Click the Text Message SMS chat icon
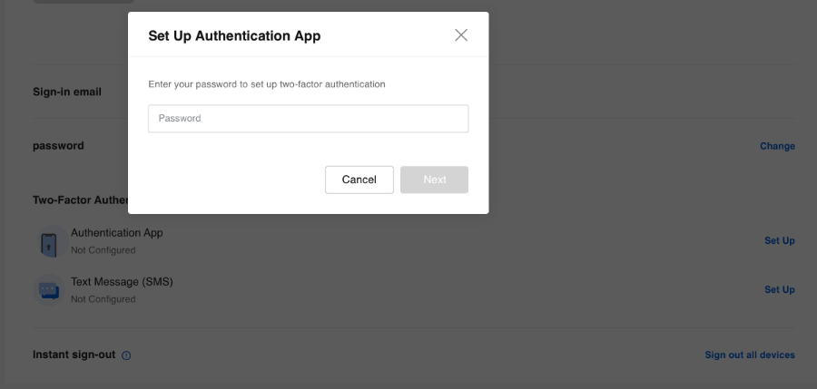This screenshot has height=389, width=817. coord(48,290)
